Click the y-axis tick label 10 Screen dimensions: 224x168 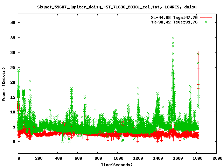[x=13, y=112]
